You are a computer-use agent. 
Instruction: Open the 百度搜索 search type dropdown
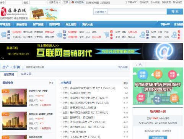click(101, 12)
